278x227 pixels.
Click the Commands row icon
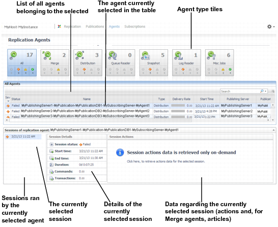point(51,172)
